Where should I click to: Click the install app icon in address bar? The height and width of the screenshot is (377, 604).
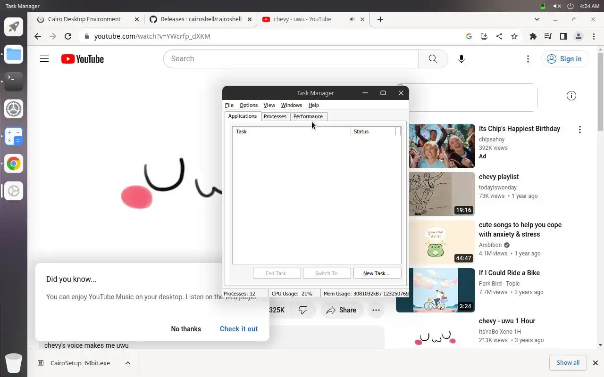coord(484,36)
